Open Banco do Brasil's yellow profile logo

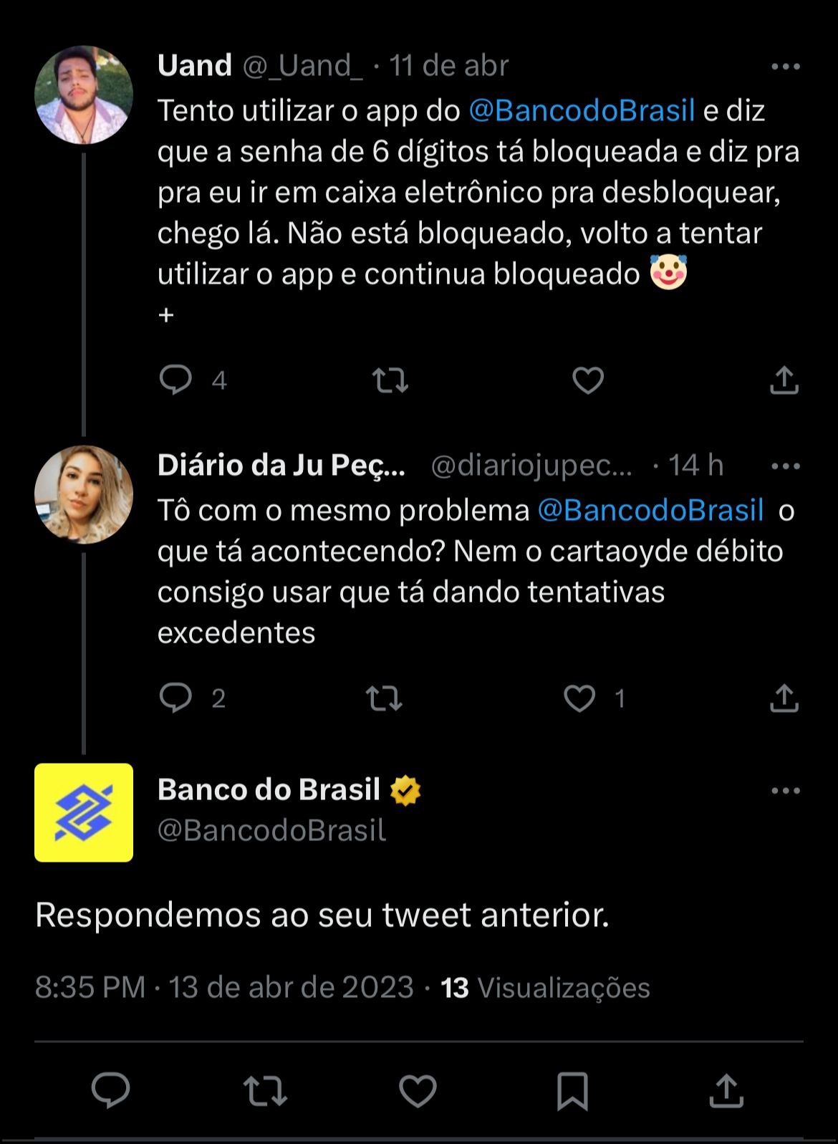[x=84, y=812]
